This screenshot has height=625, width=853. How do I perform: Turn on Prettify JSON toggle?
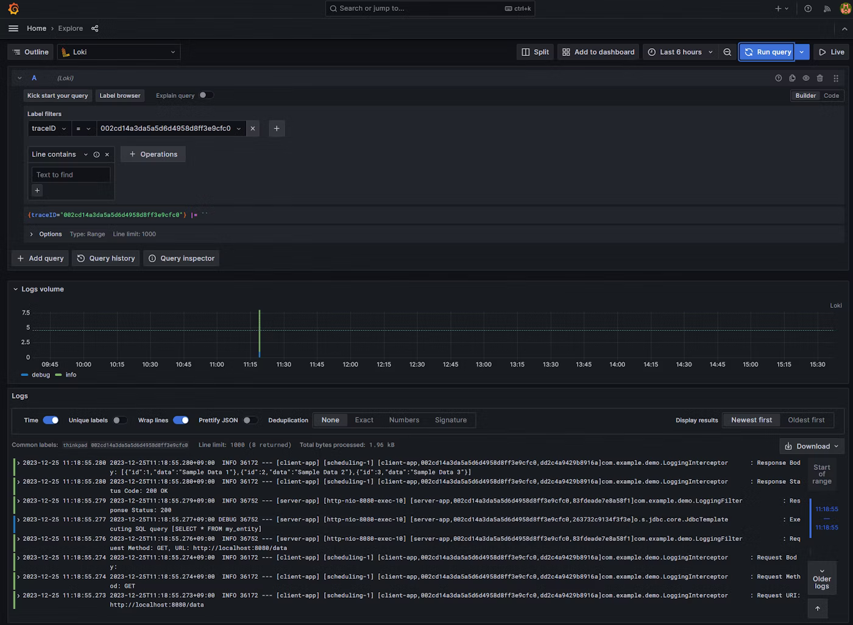[250, 420]
